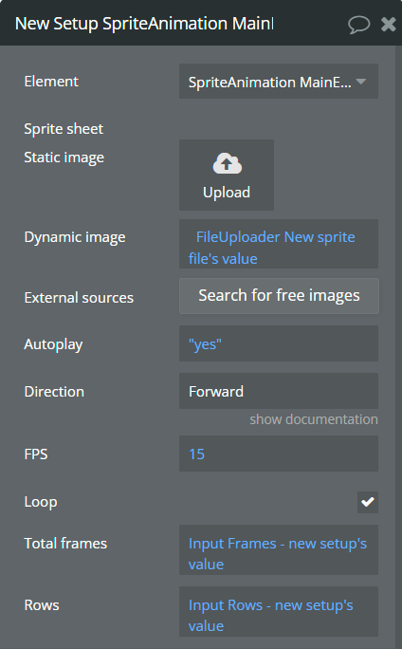Edit the FPS field with value 15
The width and height of the screenshot is (402, 649).
coord(279,454)
